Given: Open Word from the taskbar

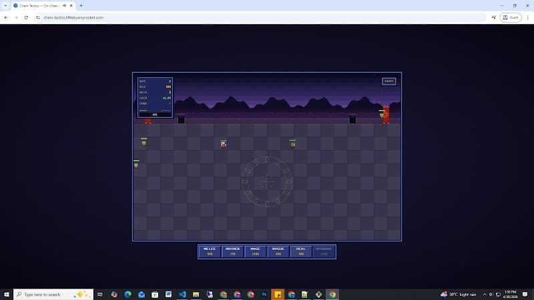Looking at the screenshot, I should (x=169, y=294).
